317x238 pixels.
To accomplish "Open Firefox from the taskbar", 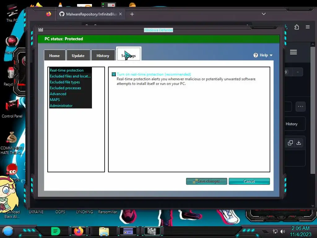I will [79, 231].
